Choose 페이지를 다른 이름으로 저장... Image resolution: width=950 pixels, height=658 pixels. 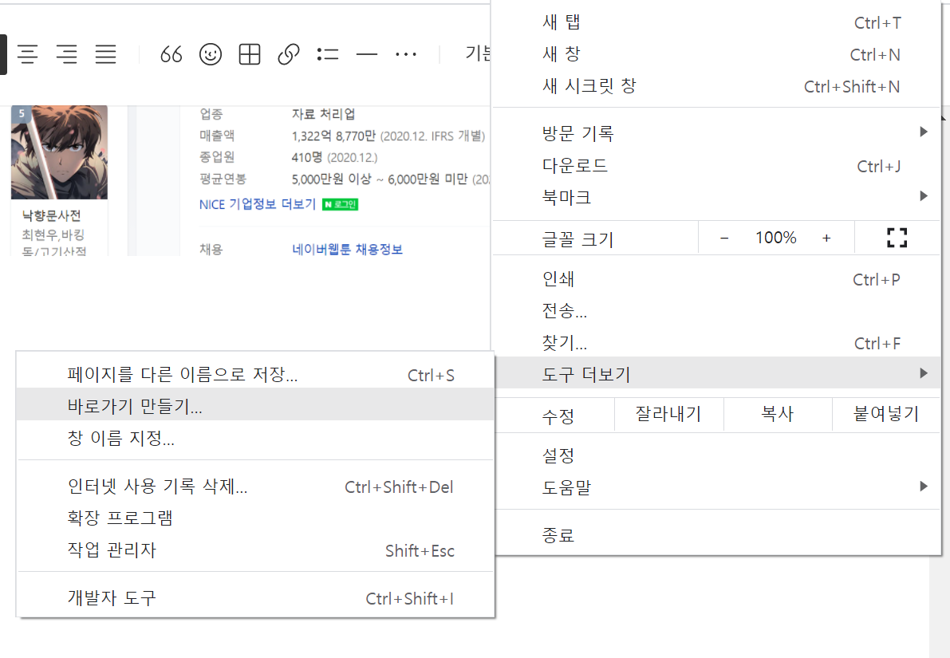pyautogui.click(x=255, y=374)
